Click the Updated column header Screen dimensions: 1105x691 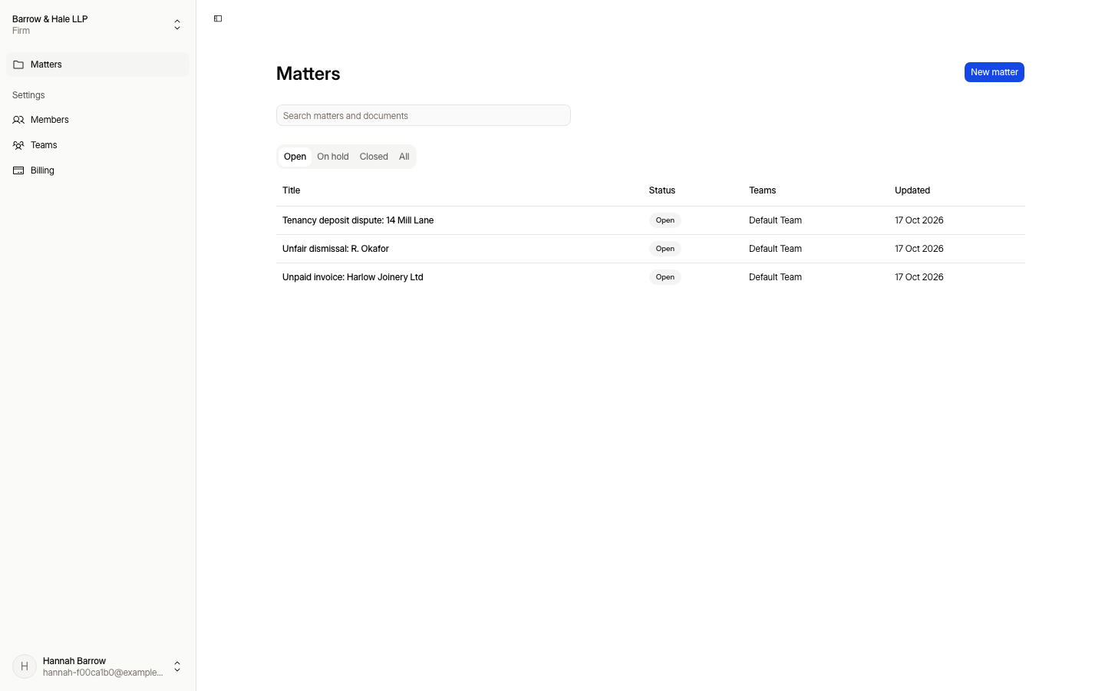pos(912,190)
